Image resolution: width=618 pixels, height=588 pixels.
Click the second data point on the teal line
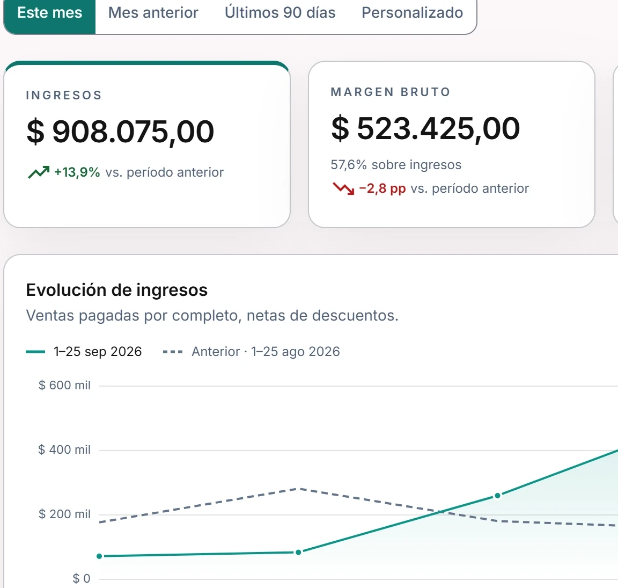pos(298,552)
